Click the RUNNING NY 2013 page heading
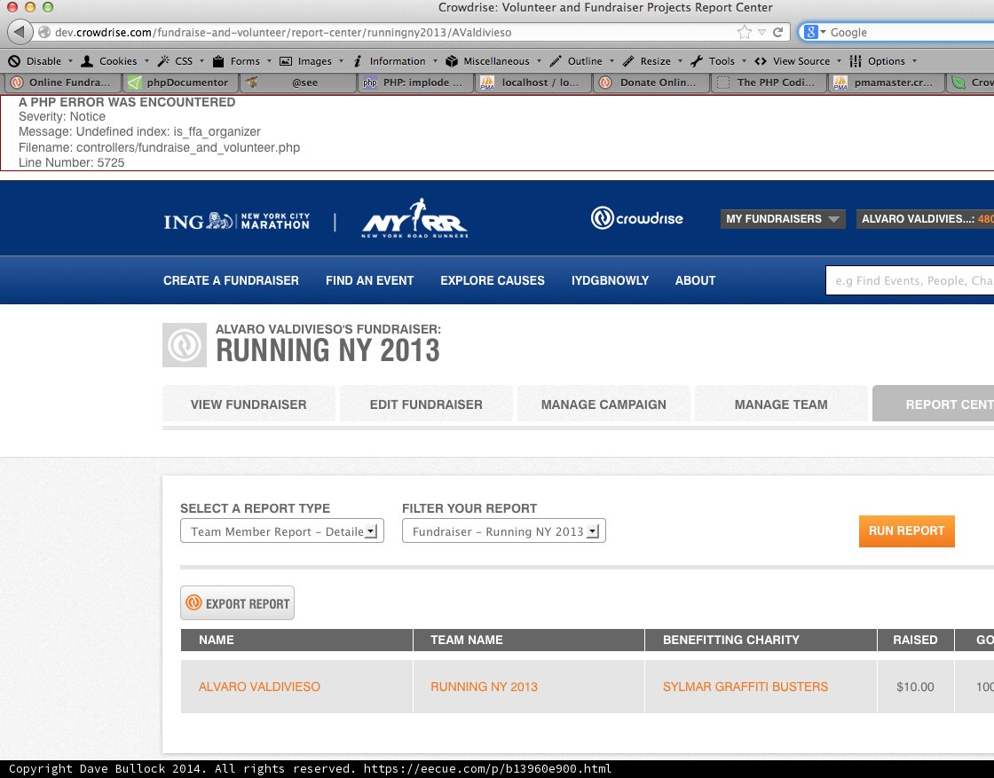Image resolution: width=994 pixels, height=778 pixels. (x=327, y=350)
